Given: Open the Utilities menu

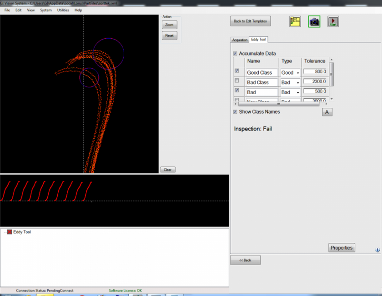Looking at the screenshot, I should pos(63,10).
